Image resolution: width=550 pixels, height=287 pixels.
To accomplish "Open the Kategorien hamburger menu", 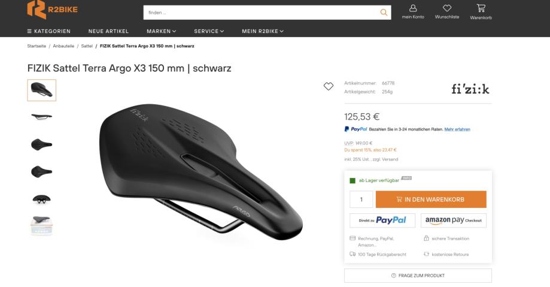I will tap(49, 31).
